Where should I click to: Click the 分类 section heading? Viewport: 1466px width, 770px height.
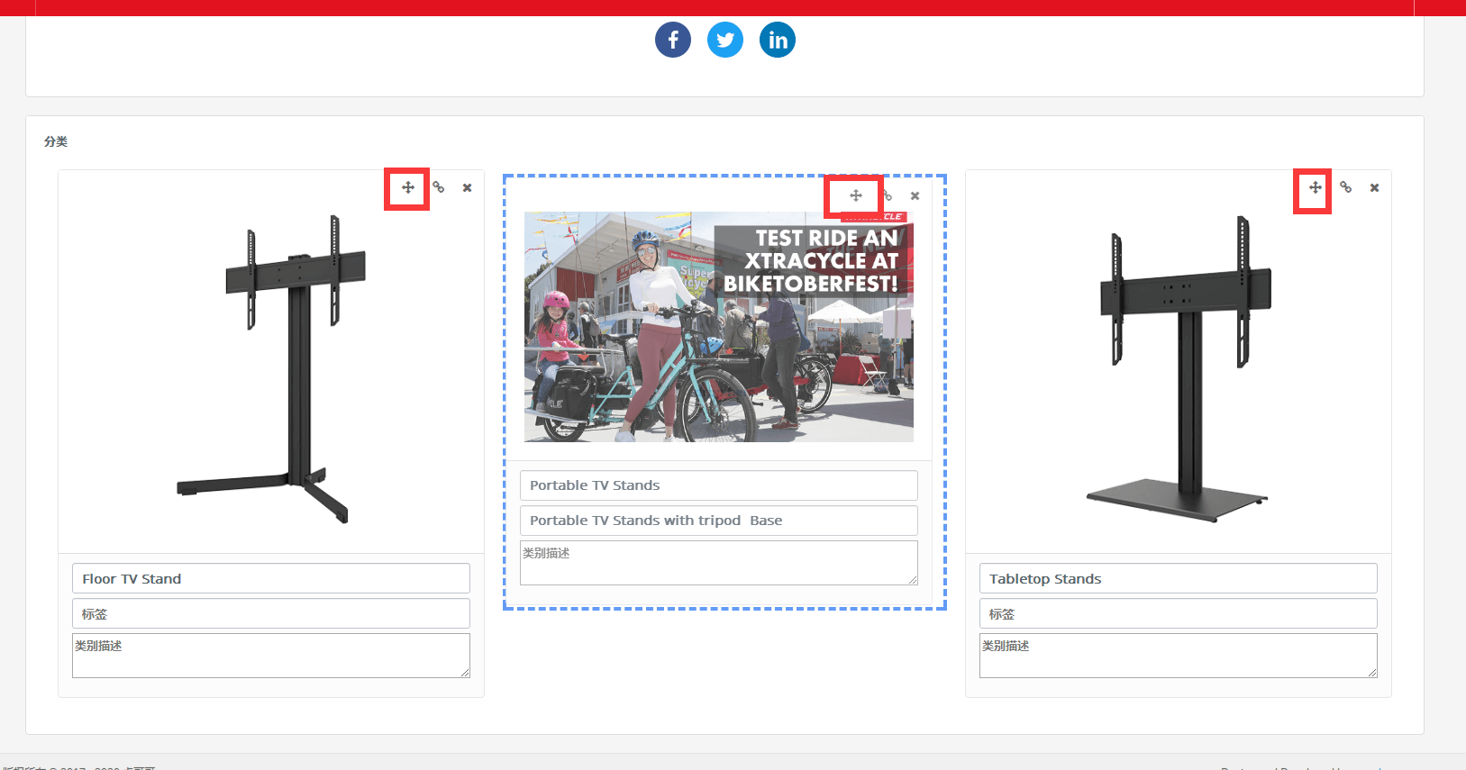point(56,141)
